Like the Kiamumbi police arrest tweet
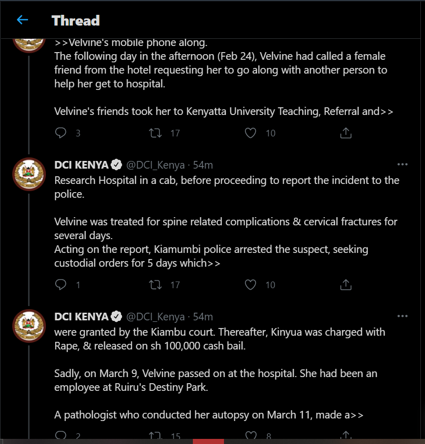Image resolution: width=425 pixels, height=444 pixels. point(250,285)
